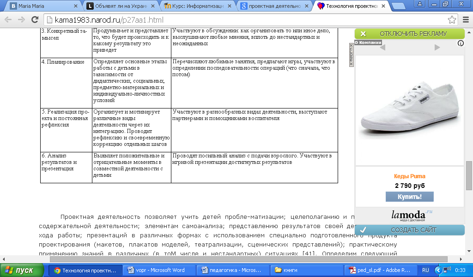Bookmark this page with the star
473x277 pixels.
(452, 20)
